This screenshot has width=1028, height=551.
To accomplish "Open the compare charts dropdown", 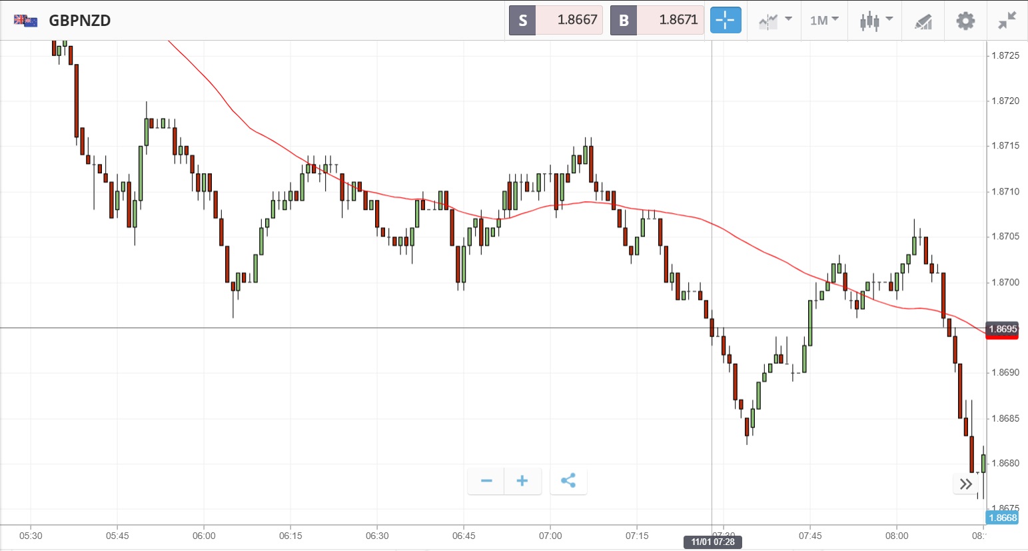I will pos(775,21).
